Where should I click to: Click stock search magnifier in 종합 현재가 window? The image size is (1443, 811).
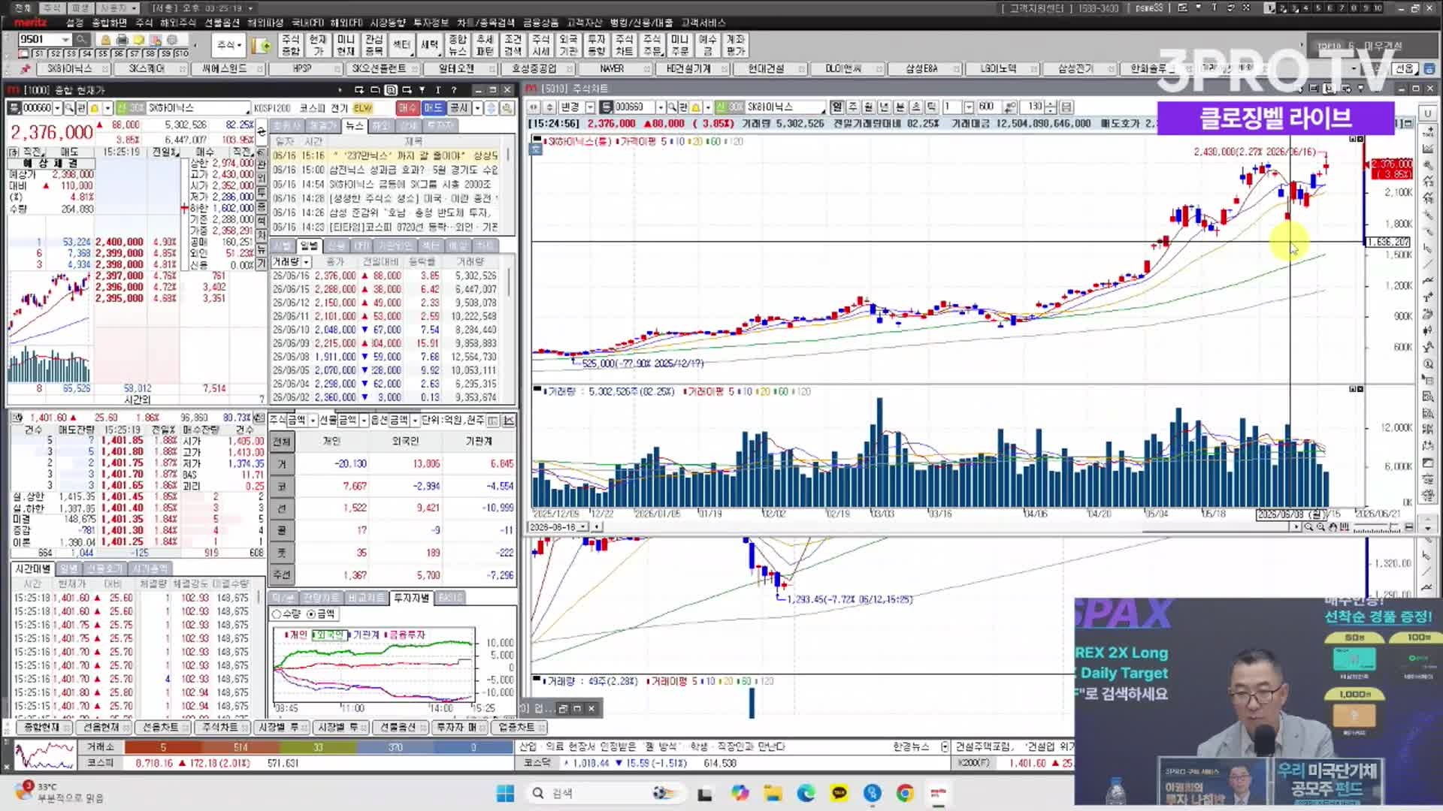click(x=69, y=108)
